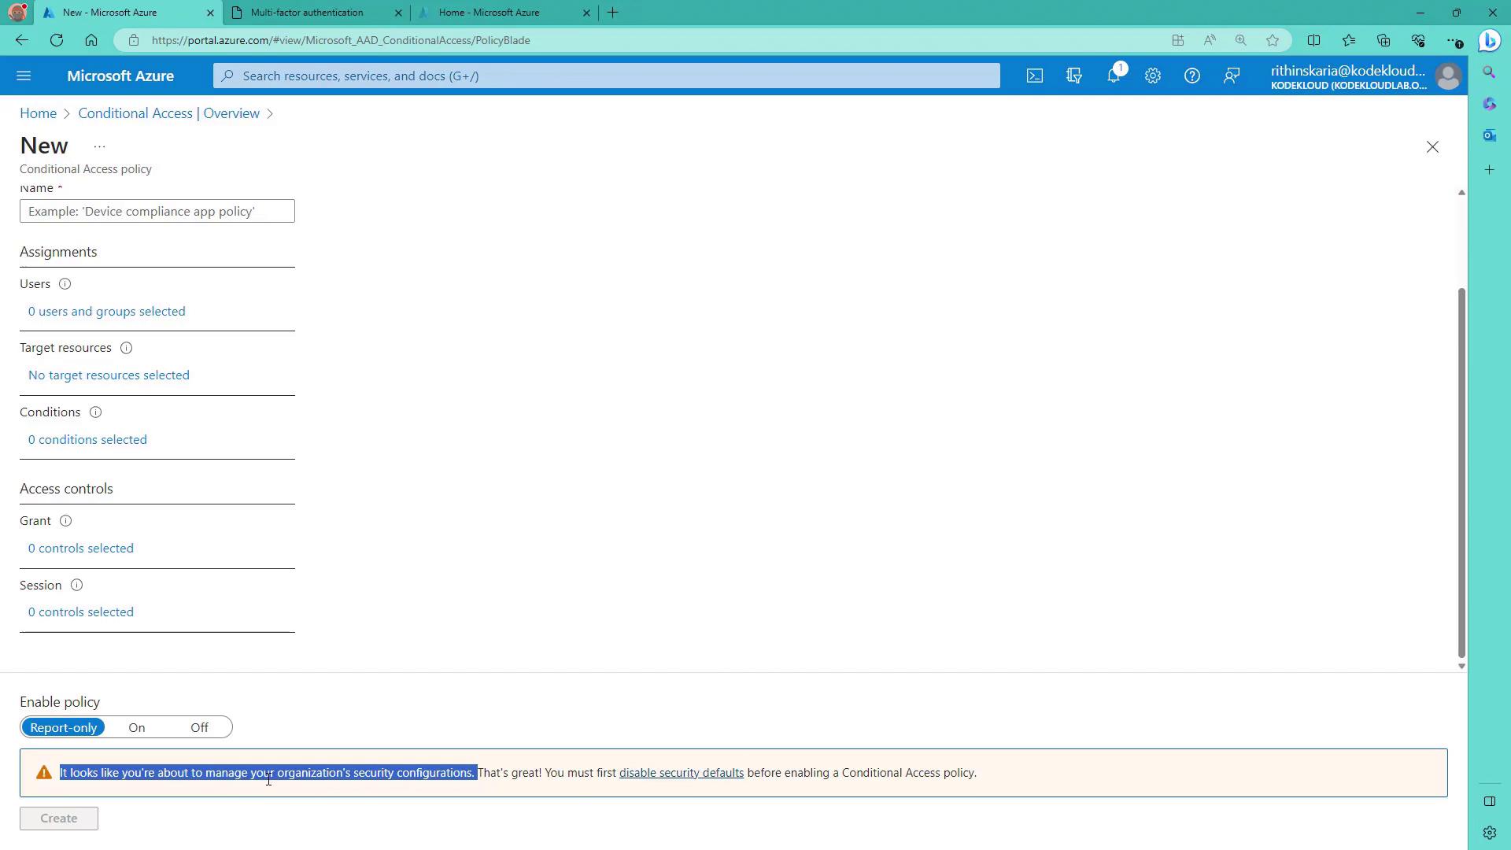The image size is (1511, 850).
Task: Open Bing Copilot sidebar button
Action: tap(1489, 40)
